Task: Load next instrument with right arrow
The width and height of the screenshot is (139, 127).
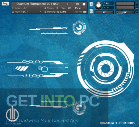Action: click(71, 4)
